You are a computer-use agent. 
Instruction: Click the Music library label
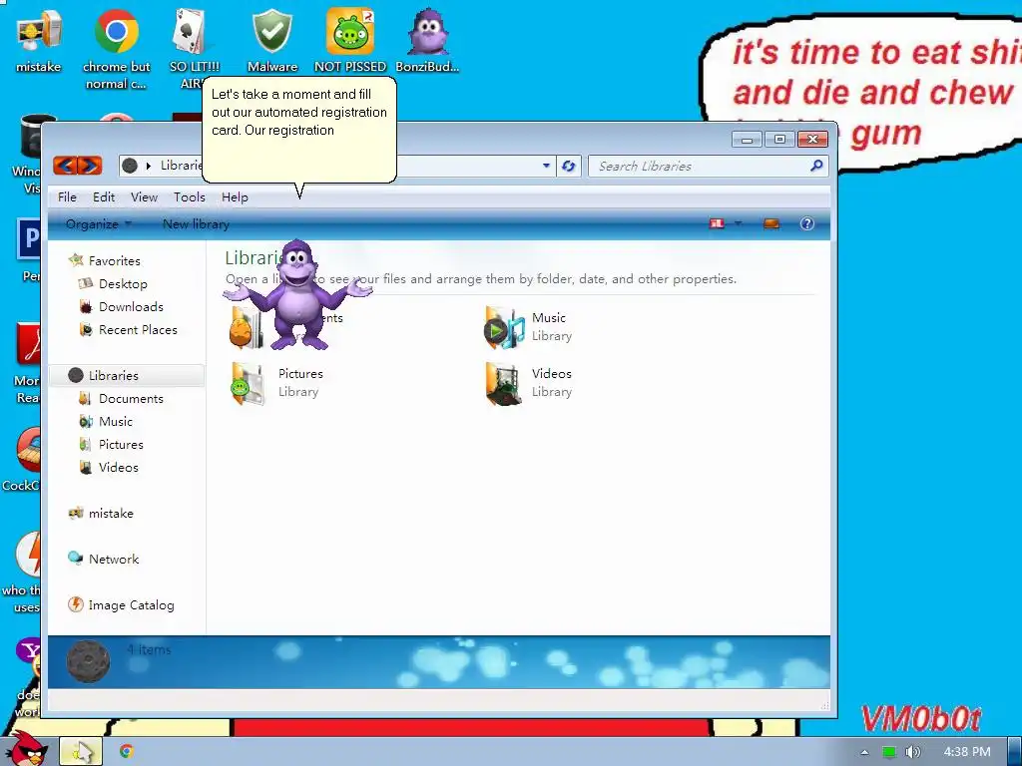[549, 318]
